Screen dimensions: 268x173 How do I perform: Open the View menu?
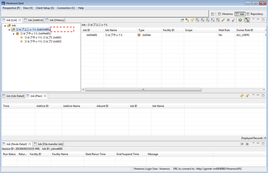pyautogui.click(x=28, y=8)
